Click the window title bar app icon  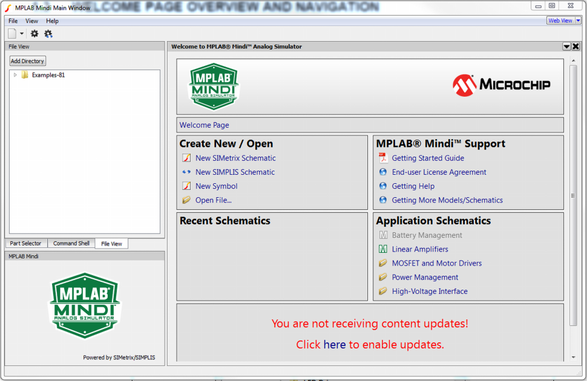[x=8, y=7]
